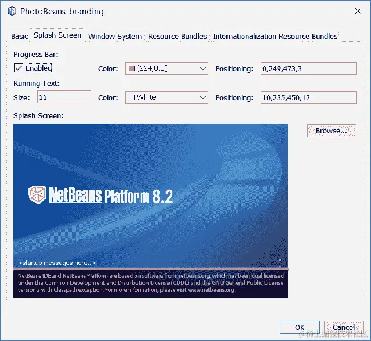The width and height of the screenshot is (371, 341).
Task: Click the NetBeans Platform 8.2 title text
Action: click(111, 195)
